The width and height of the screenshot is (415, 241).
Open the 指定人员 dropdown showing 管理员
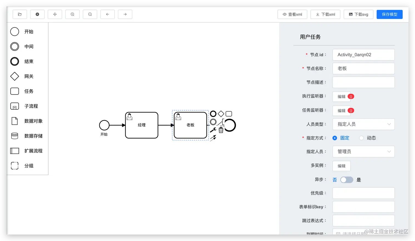pos(364,152)
